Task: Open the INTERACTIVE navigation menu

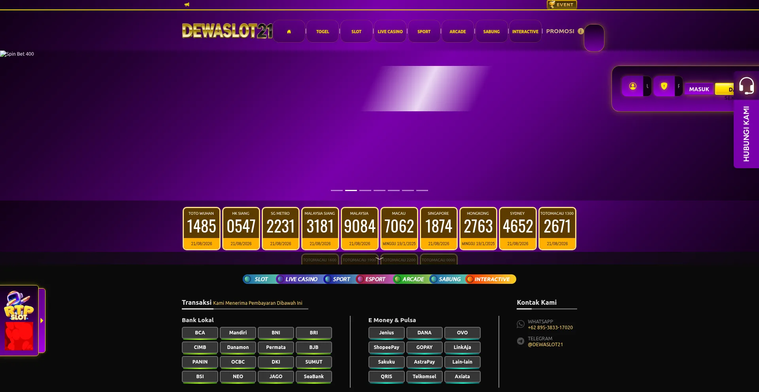Action: click(525, 32)
